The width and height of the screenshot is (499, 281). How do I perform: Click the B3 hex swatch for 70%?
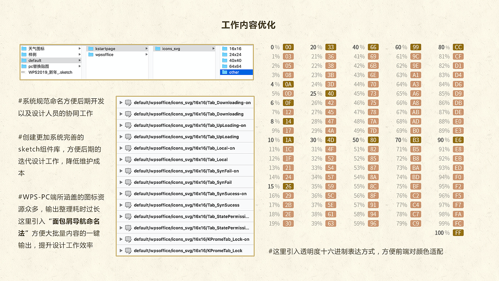tap(416, 140)
